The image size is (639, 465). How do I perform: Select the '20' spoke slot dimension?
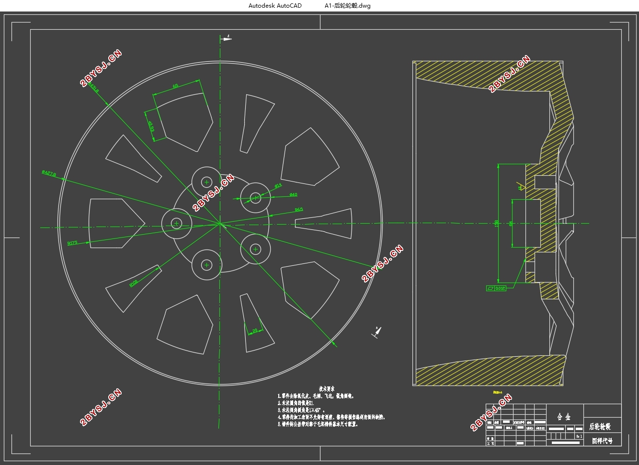[255, 330]
